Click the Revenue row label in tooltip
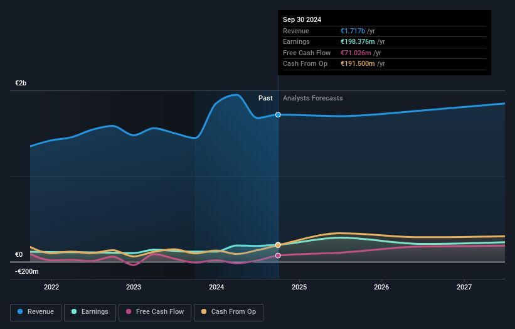Image resolution: width=515 pixels, height=329 pixels. (x=296, y=31)
